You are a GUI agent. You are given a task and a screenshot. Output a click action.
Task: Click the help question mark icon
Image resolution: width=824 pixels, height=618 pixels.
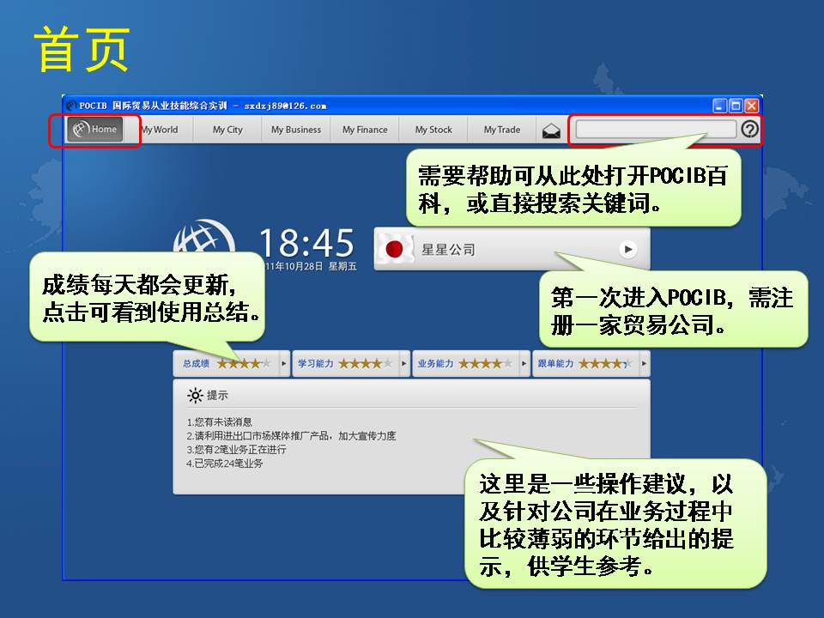tap(749, 130)
